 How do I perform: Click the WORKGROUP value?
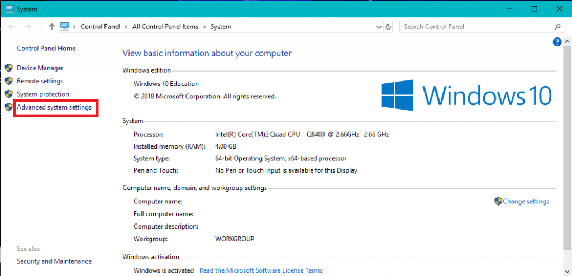coord(235,239)
